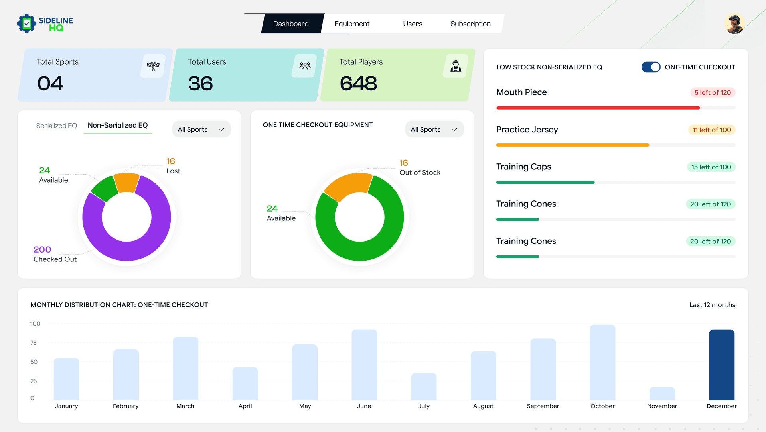
Task: Switch to the Serialized EQ tab
Action: coord(56,125)
